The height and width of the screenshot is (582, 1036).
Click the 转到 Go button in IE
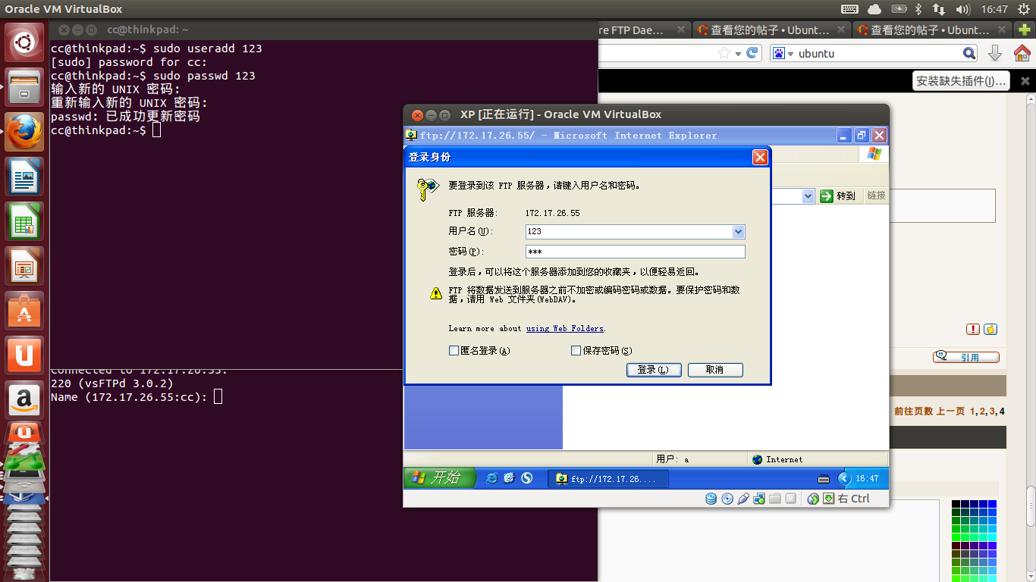click(x=838, y=196)
